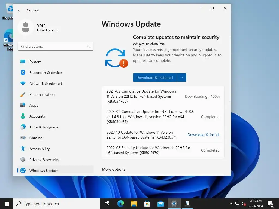Open the System category
Viewport: 279px width, 209px height.
point(56,62)
